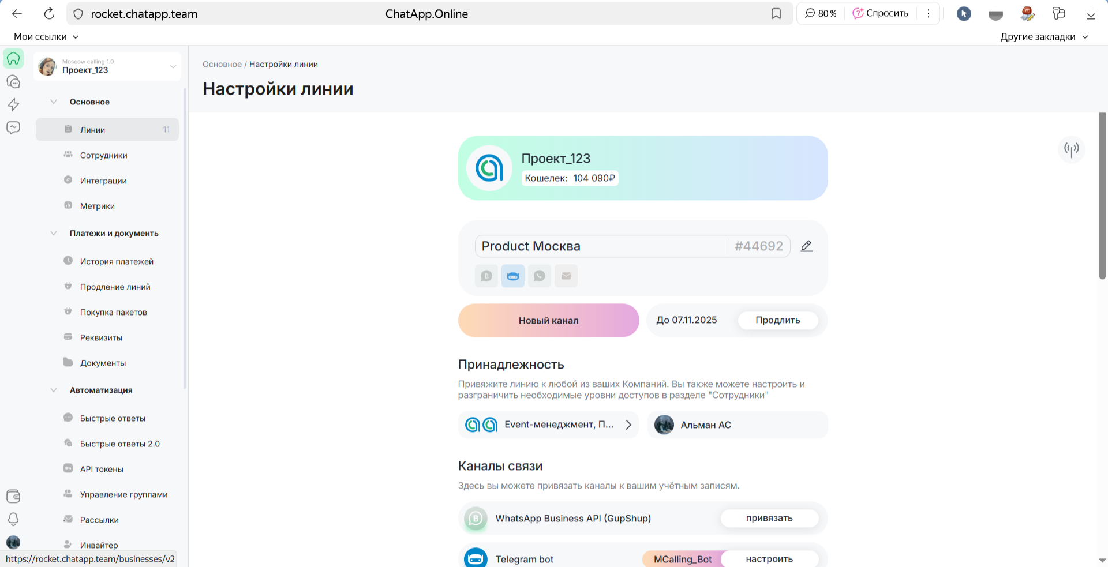This screenshot has height=567, width=1108.
Task: Open Сотрудники in sidebar menu
Action: pyautogui.click(x=103, y=155)
